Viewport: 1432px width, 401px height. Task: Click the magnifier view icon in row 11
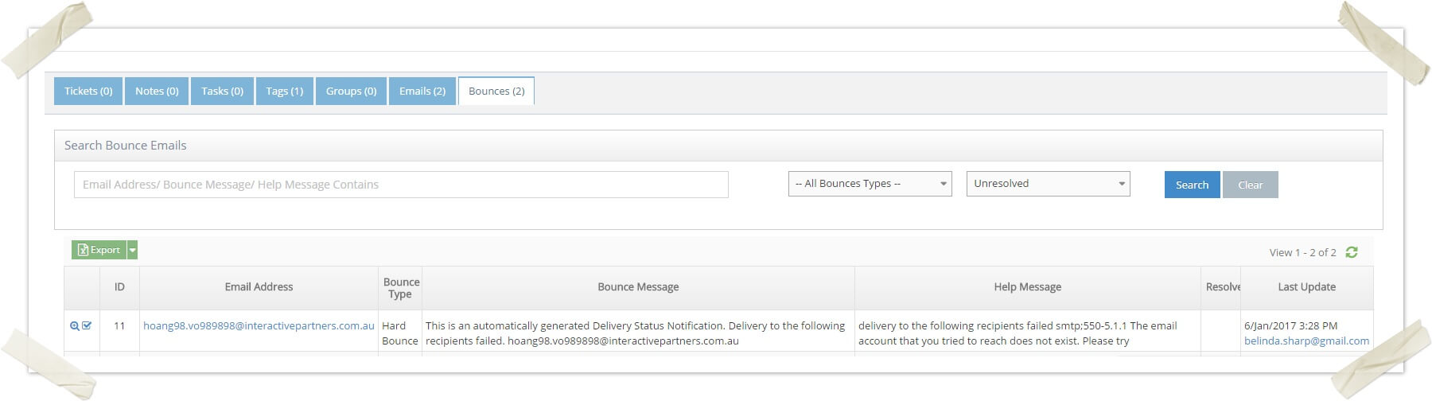coord(75,325)
